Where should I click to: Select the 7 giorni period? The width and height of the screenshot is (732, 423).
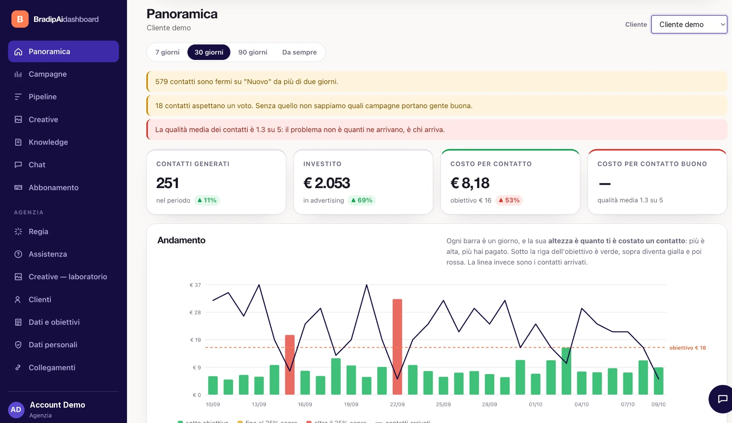167,52
